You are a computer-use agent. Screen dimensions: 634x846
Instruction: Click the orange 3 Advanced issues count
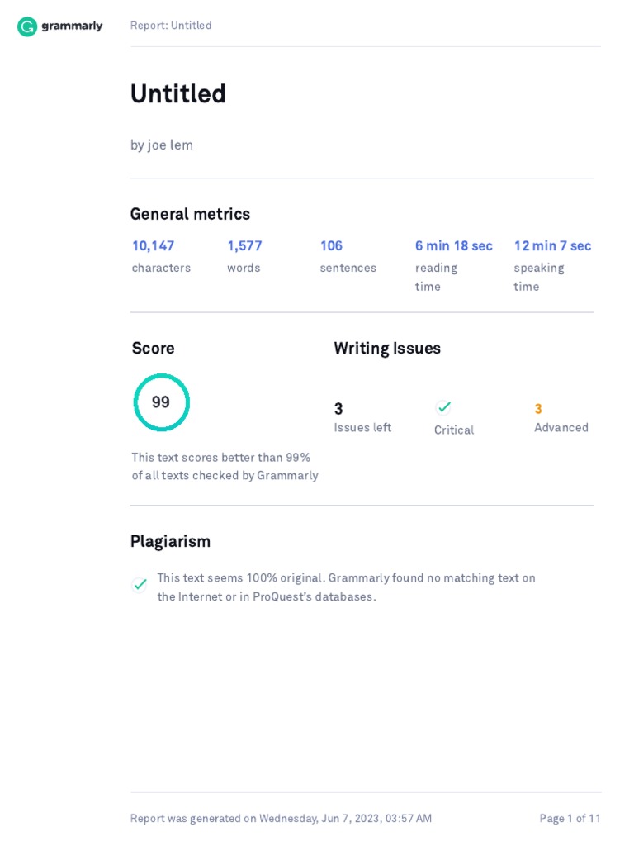pyautogui.click(x=538, y=409)
